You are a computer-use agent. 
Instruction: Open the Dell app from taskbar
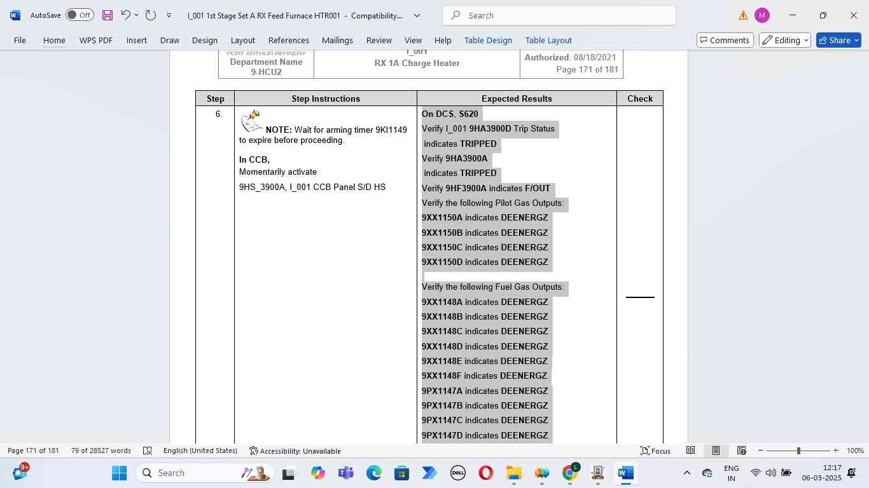tap(457, 473)
